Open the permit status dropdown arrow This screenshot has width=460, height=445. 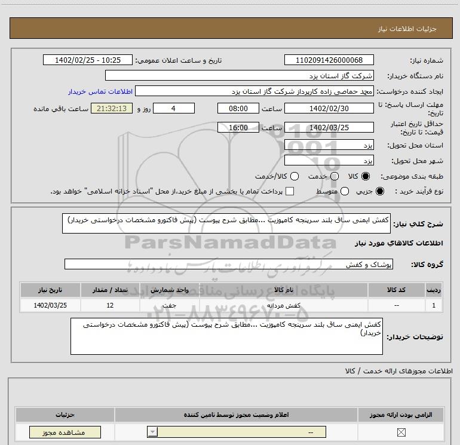152,432
